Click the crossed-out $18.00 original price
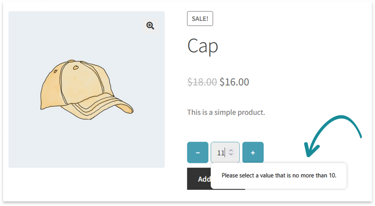Viewport: 375px width, 206px height. [x=202, y=82]
